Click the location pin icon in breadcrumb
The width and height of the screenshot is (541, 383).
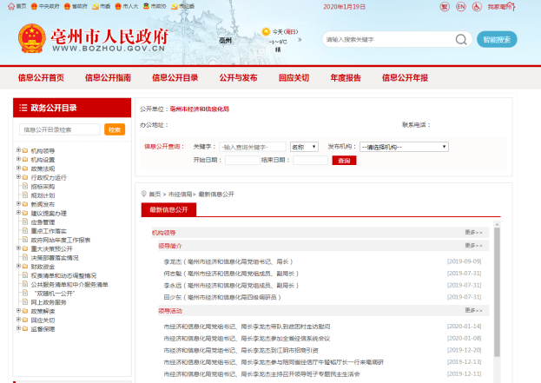click(144, 194)
